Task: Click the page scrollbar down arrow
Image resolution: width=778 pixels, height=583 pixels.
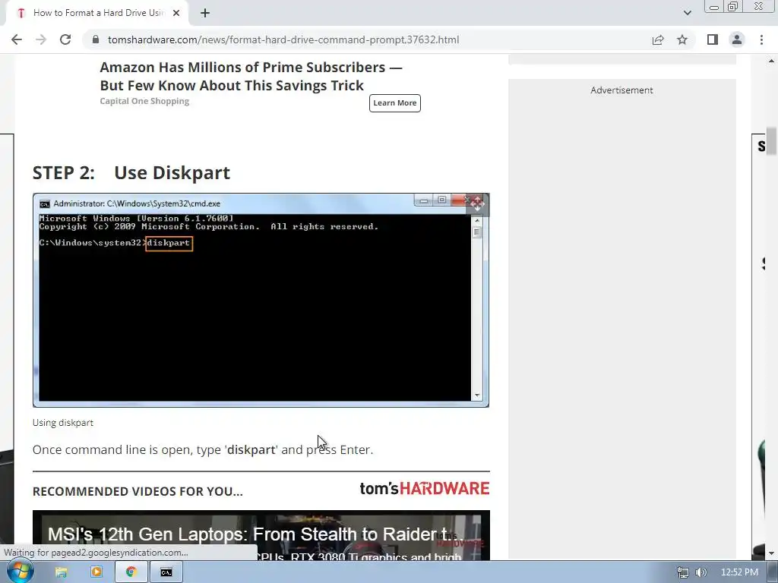Action: click(771, 553)
